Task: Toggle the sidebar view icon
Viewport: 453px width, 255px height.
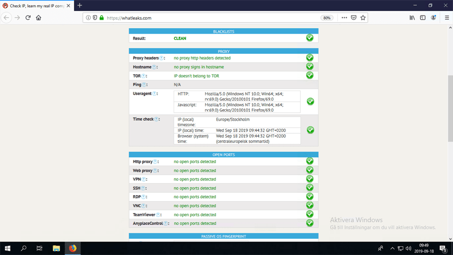Action: [x=423, y=18]
